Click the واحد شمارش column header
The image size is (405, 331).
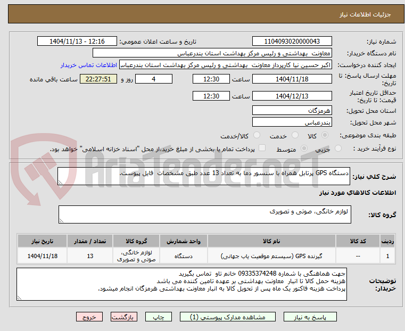[184, 241]
